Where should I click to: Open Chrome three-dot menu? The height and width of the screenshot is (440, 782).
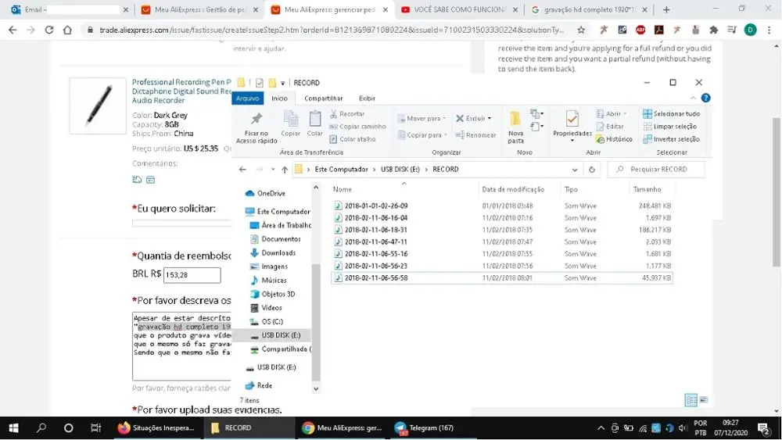[769, 30]
